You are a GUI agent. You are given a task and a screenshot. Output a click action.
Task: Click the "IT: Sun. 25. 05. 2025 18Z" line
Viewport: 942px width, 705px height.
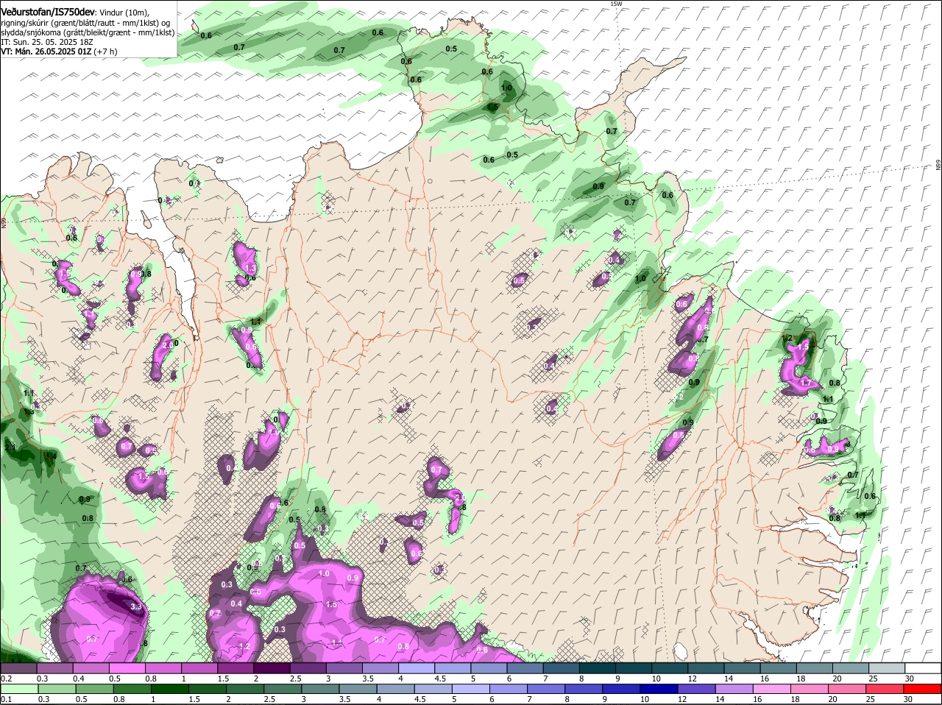(x=46, y=43)
